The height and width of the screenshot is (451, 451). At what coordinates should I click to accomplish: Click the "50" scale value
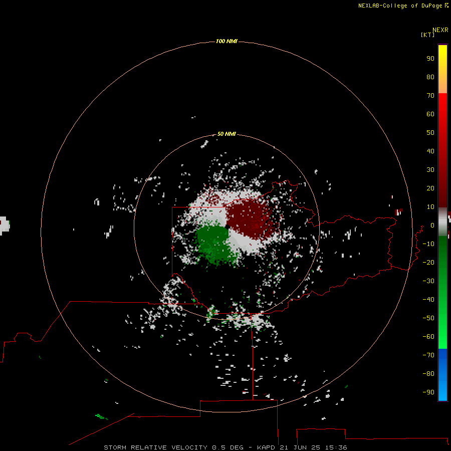[x=430, y=133]
